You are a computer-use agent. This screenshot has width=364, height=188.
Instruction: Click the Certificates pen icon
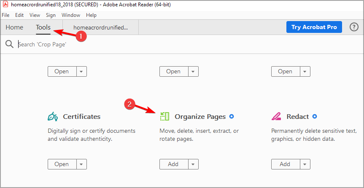[53, 116]
